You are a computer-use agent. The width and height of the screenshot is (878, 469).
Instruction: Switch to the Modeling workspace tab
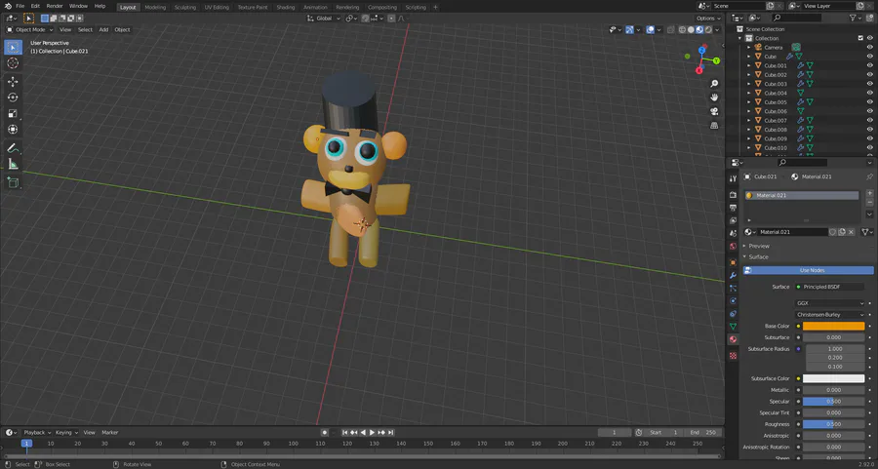pyautogui.click(x=155, y=7)
